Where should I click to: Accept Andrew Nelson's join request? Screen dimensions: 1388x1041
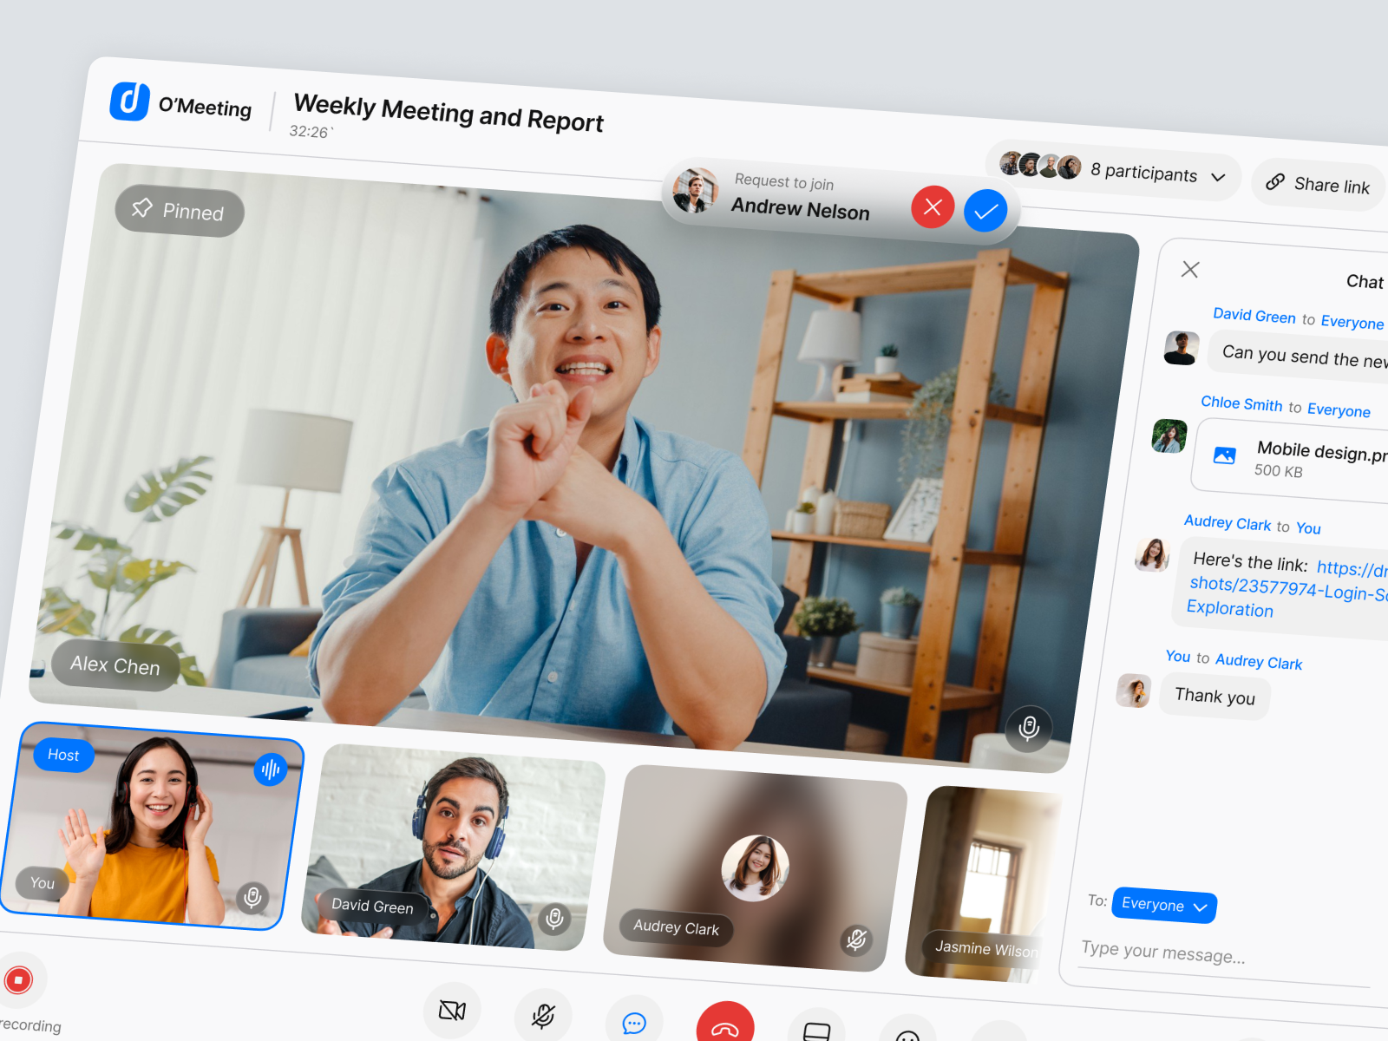click(985, 211)
